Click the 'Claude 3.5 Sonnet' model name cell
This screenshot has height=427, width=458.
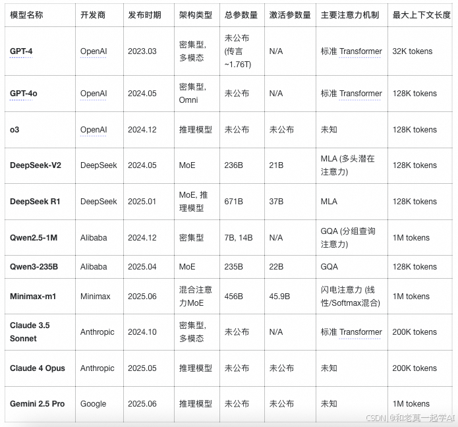(x=40, y=332)
